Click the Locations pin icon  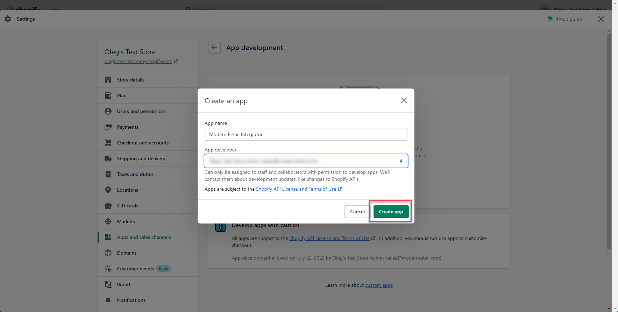[108, 190]
